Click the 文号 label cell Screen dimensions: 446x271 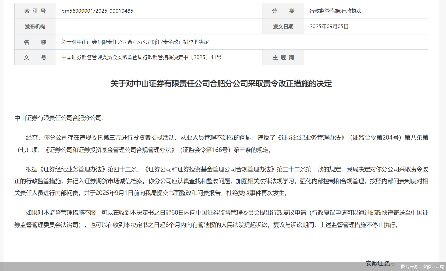[x=35, y=57]
